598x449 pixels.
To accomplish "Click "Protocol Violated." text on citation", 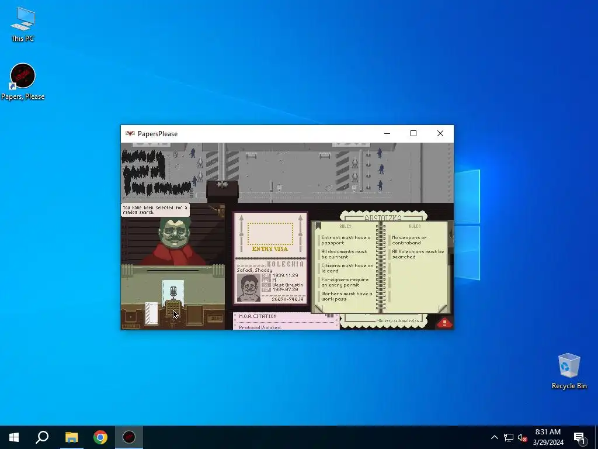I will click(260, 327).
